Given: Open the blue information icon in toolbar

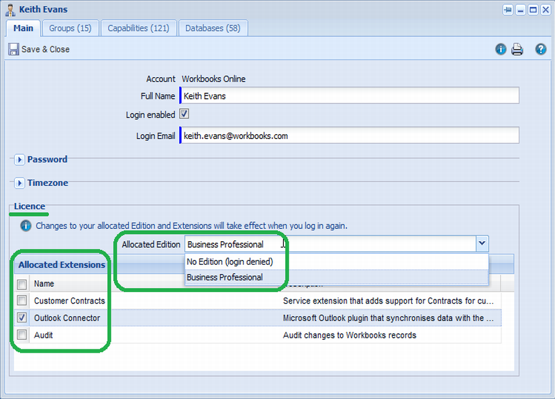Looking at the screenshot, I should (501, 49).
